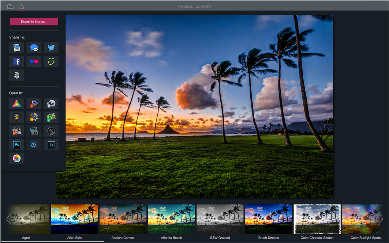Viewport: 389px width, 243px height.
Task: Share the image to Twitter
Action: coord(51,48)
